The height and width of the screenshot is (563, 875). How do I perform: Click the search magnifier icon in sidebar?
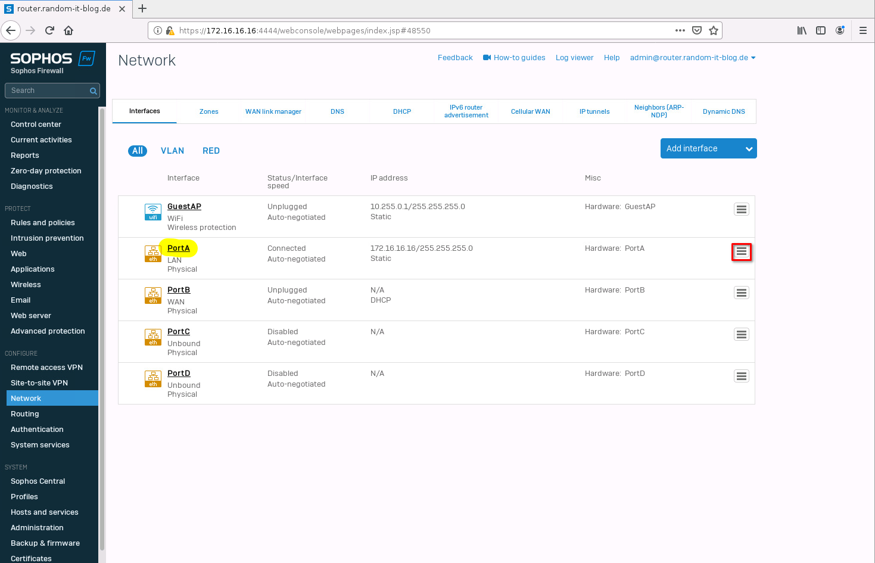(94, 91)
